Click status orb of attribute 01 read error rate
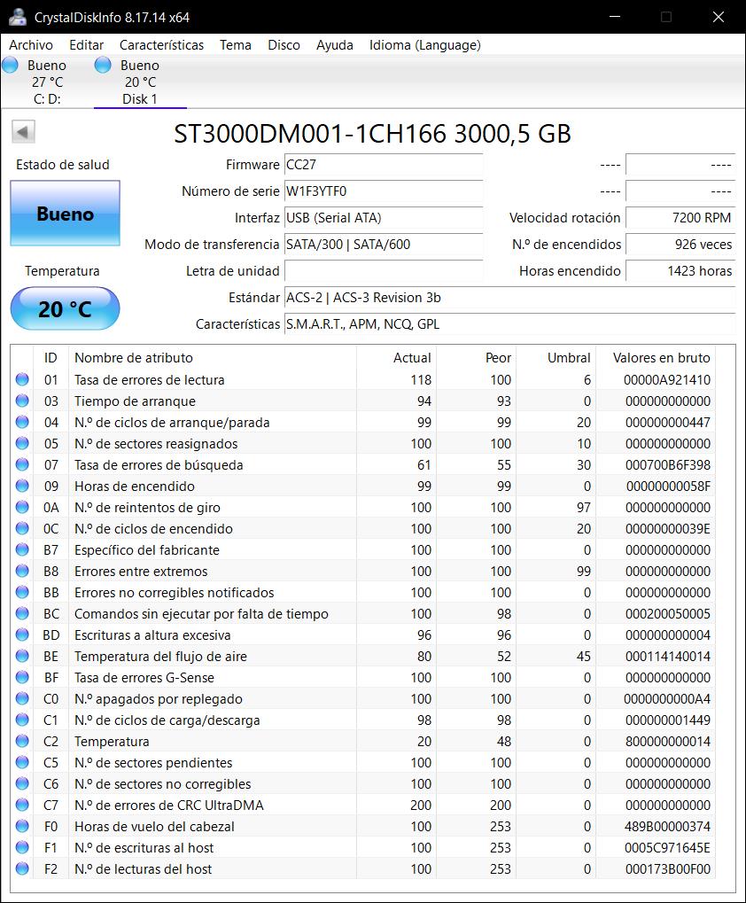This screenshot has width=746, height=903. point(22,379)
